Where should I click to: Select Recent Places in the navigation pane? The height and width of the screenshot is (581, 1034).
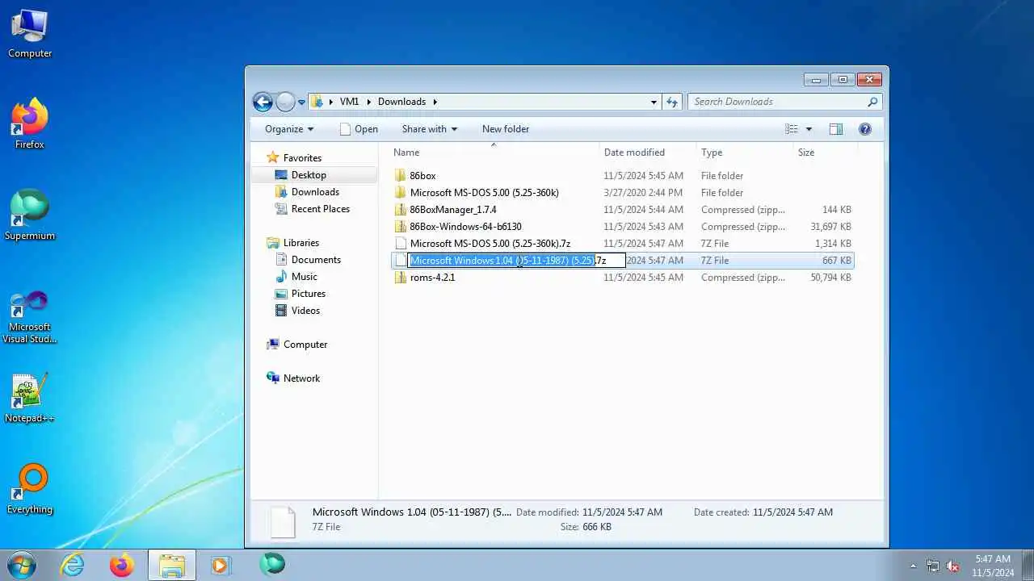[x=320, y=209]
